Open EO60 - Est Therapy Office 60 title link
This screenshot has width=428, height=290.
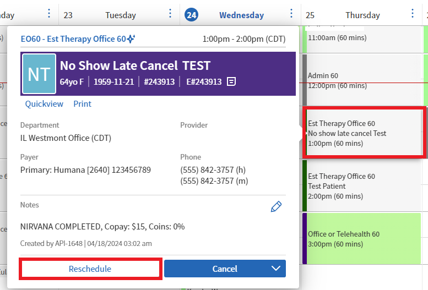[73, 39]
